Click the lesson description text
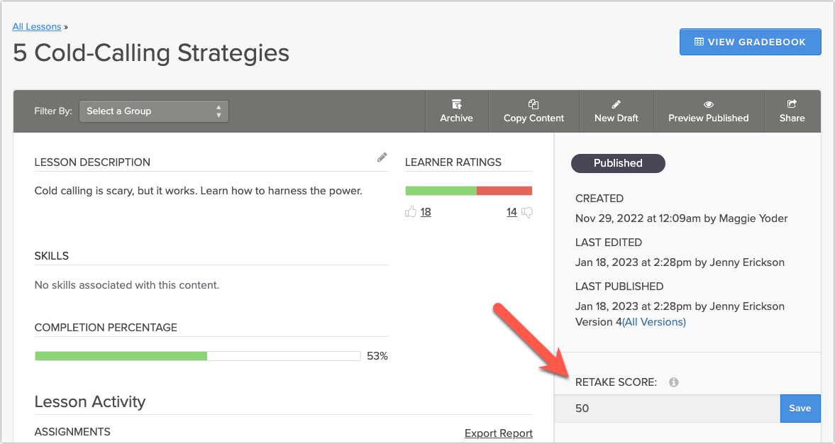 198,191
